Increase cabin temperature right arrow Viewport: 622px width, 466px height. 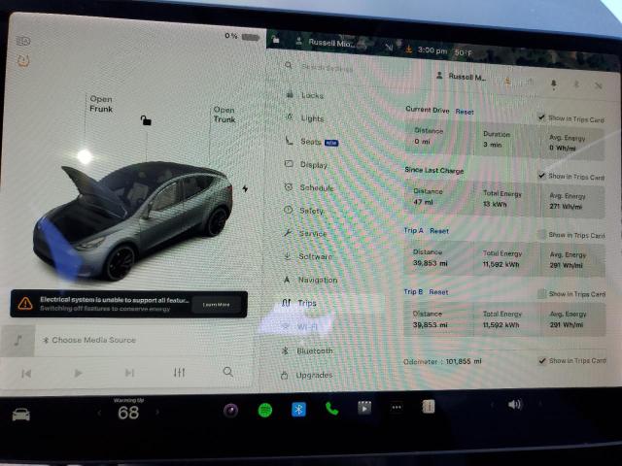[157, 412]
